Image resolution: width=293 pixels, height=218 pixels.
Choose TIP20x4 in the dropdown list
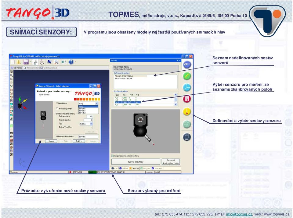88,111
